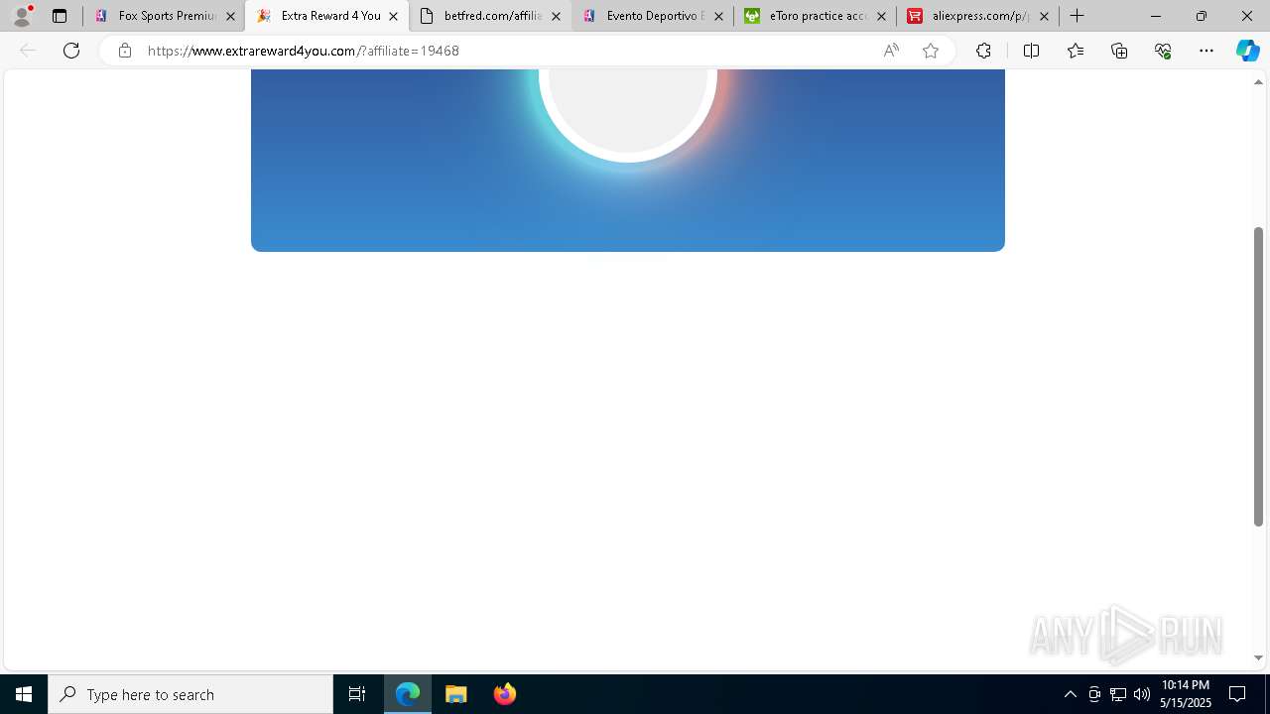The height and width of the screenshot is (714, 1270).
Task: Open File Explorer from the taskbar
Action: 456,694
